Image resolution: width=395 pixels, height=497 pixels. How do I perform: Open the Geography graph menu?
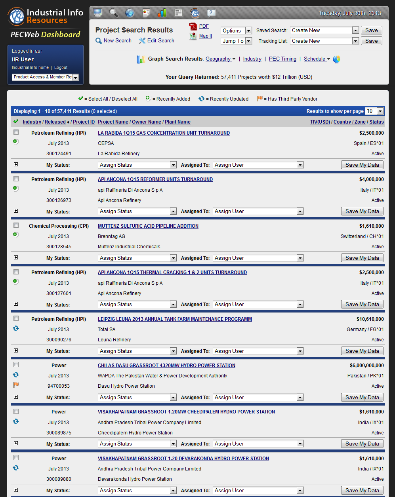pos(220,59)
